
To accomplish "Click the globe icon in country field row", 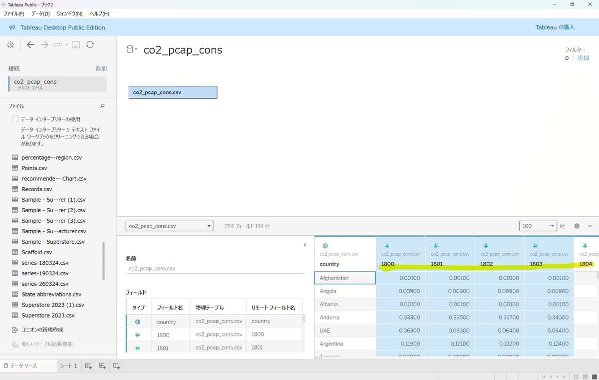I will (x=138, y=322).
